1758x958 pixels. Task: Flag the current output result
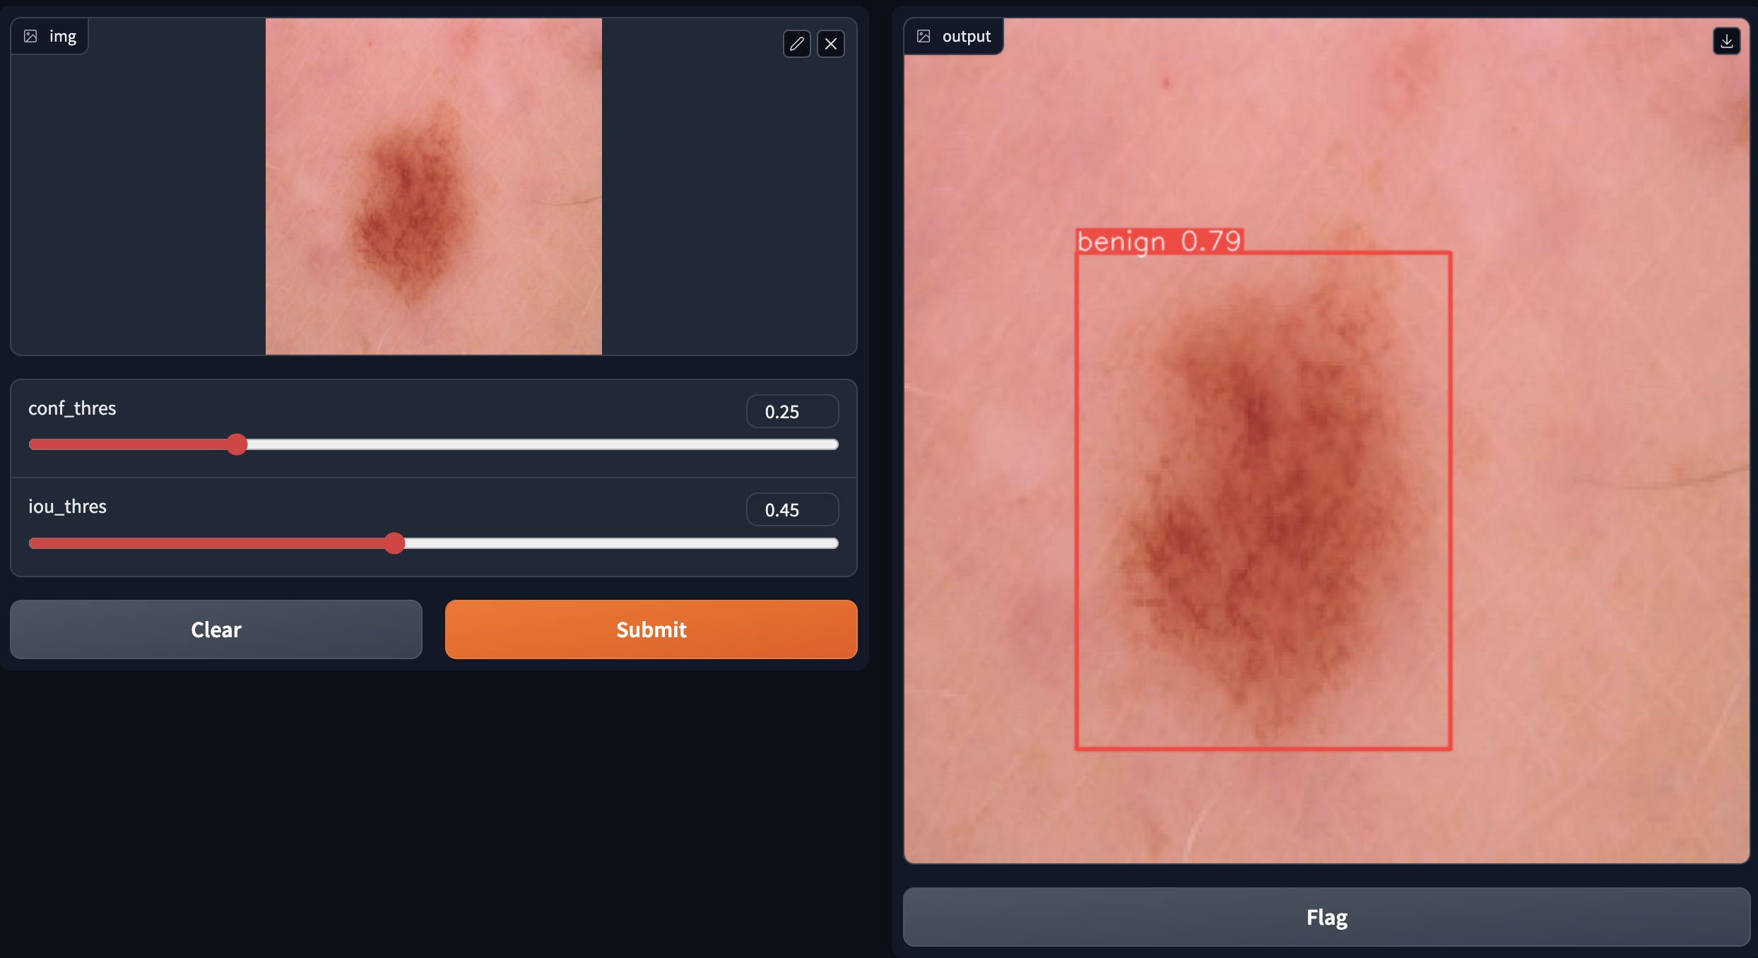coord(1326,917)
